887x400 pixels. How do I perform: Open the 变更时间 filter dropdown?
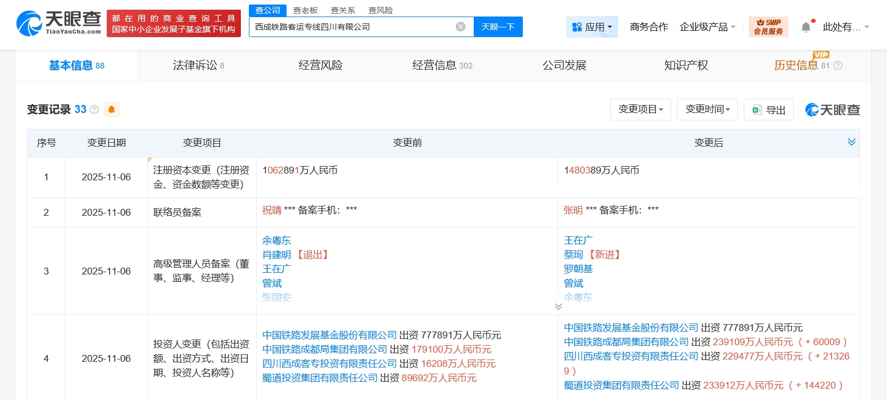707,110
